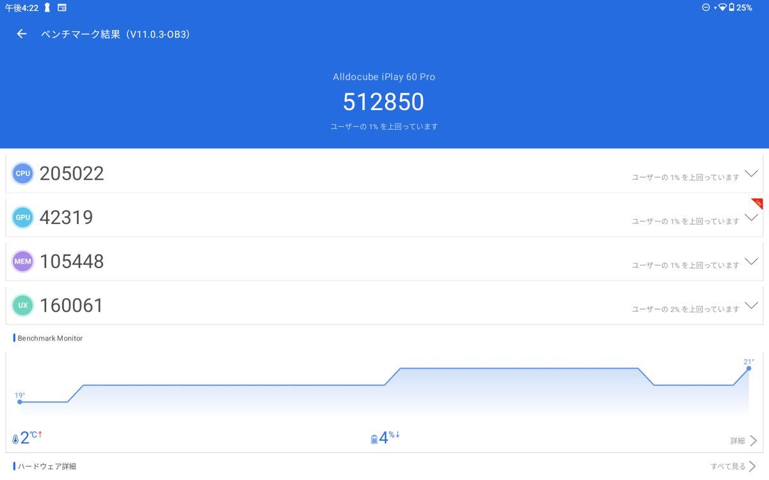Click the purple MEM badge icon
This screenshot has width=769, height=480.
click(22, 261)
